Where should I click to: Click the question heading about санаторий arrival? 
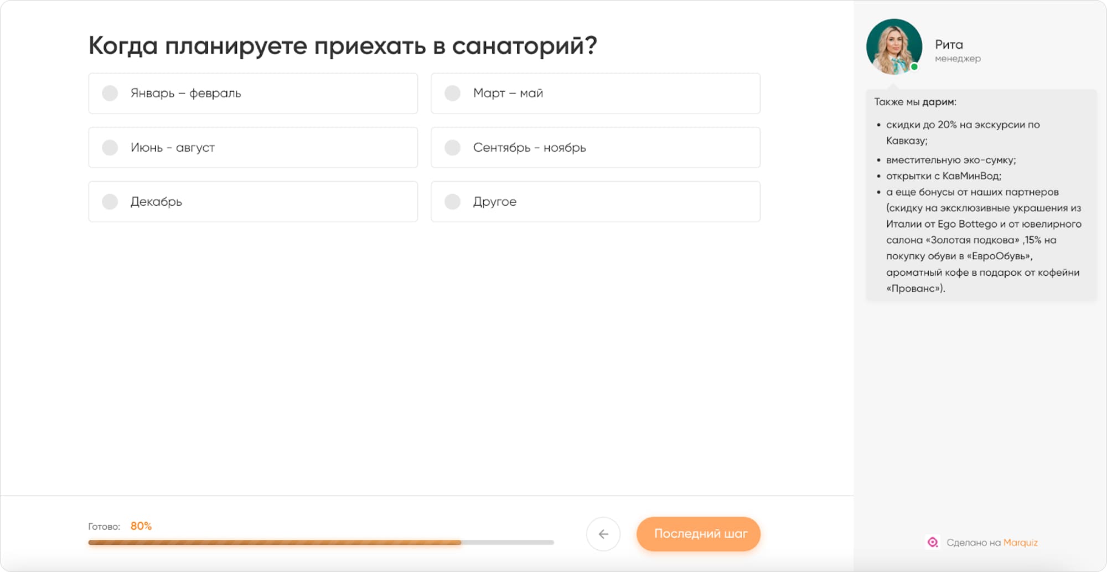click(343, 45)
